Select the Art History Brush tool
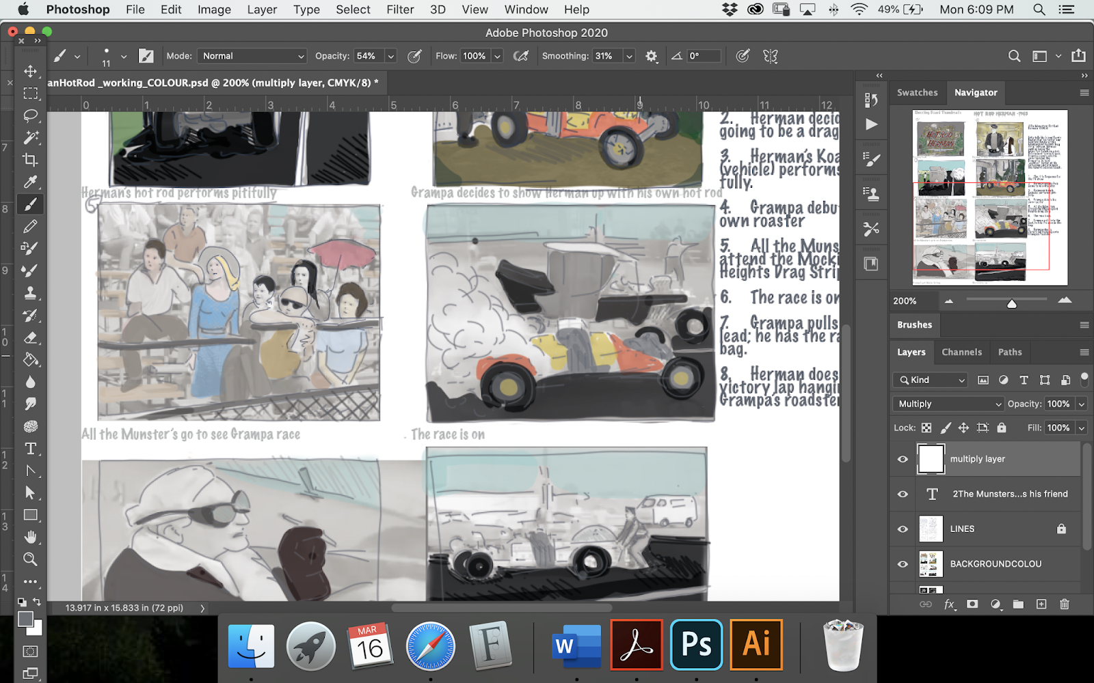 [31, 315]
